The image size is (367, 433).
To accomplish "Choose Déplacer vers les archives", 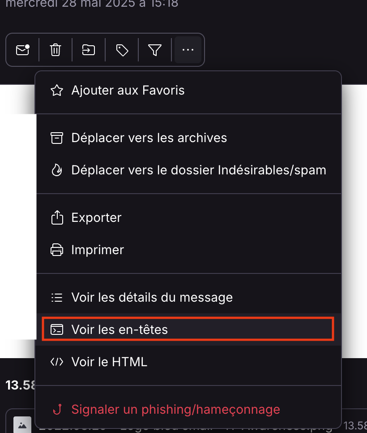I will 149,138.
